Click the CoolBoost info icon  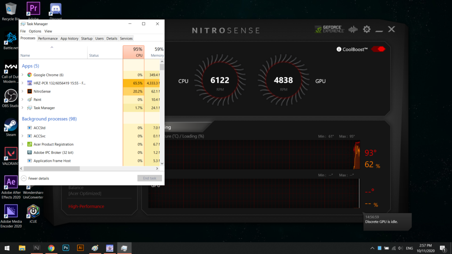[339, 49]
